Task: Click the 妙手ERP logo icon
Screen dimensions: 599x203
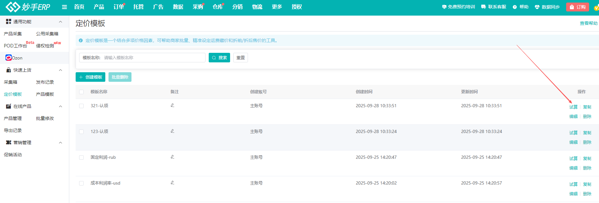Action: [x=13, y=7]
